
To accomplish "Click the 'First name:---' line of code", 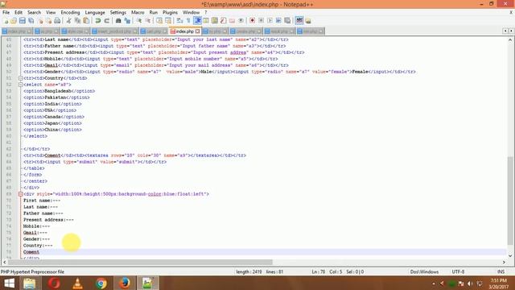I will pyautogui.click(x=42, y=201).
